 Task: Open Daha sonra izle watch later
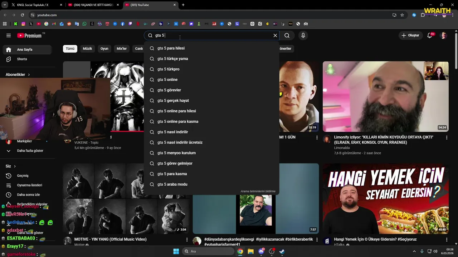(x=28, y=195)
